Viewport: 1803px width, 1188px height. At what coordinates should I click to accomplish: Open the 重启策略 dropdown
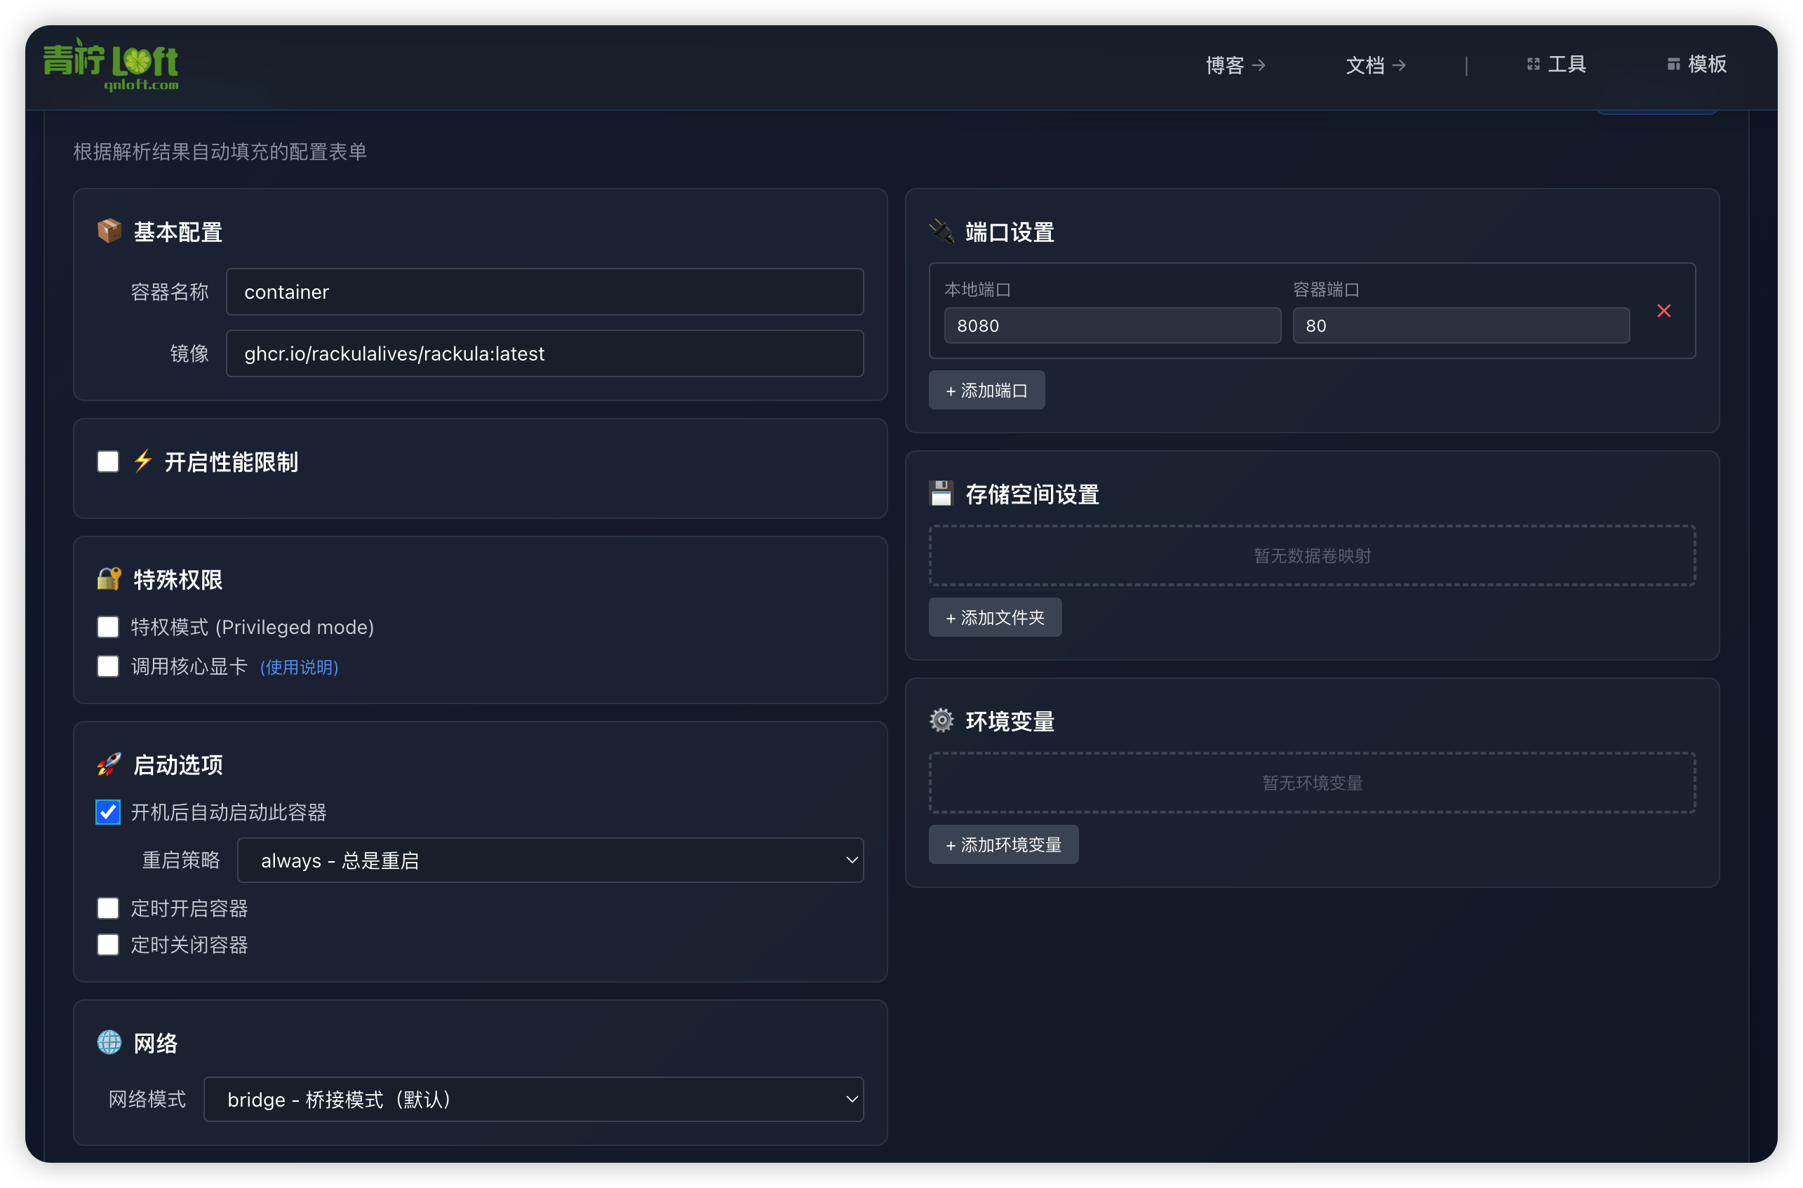[x=550, y=860]
